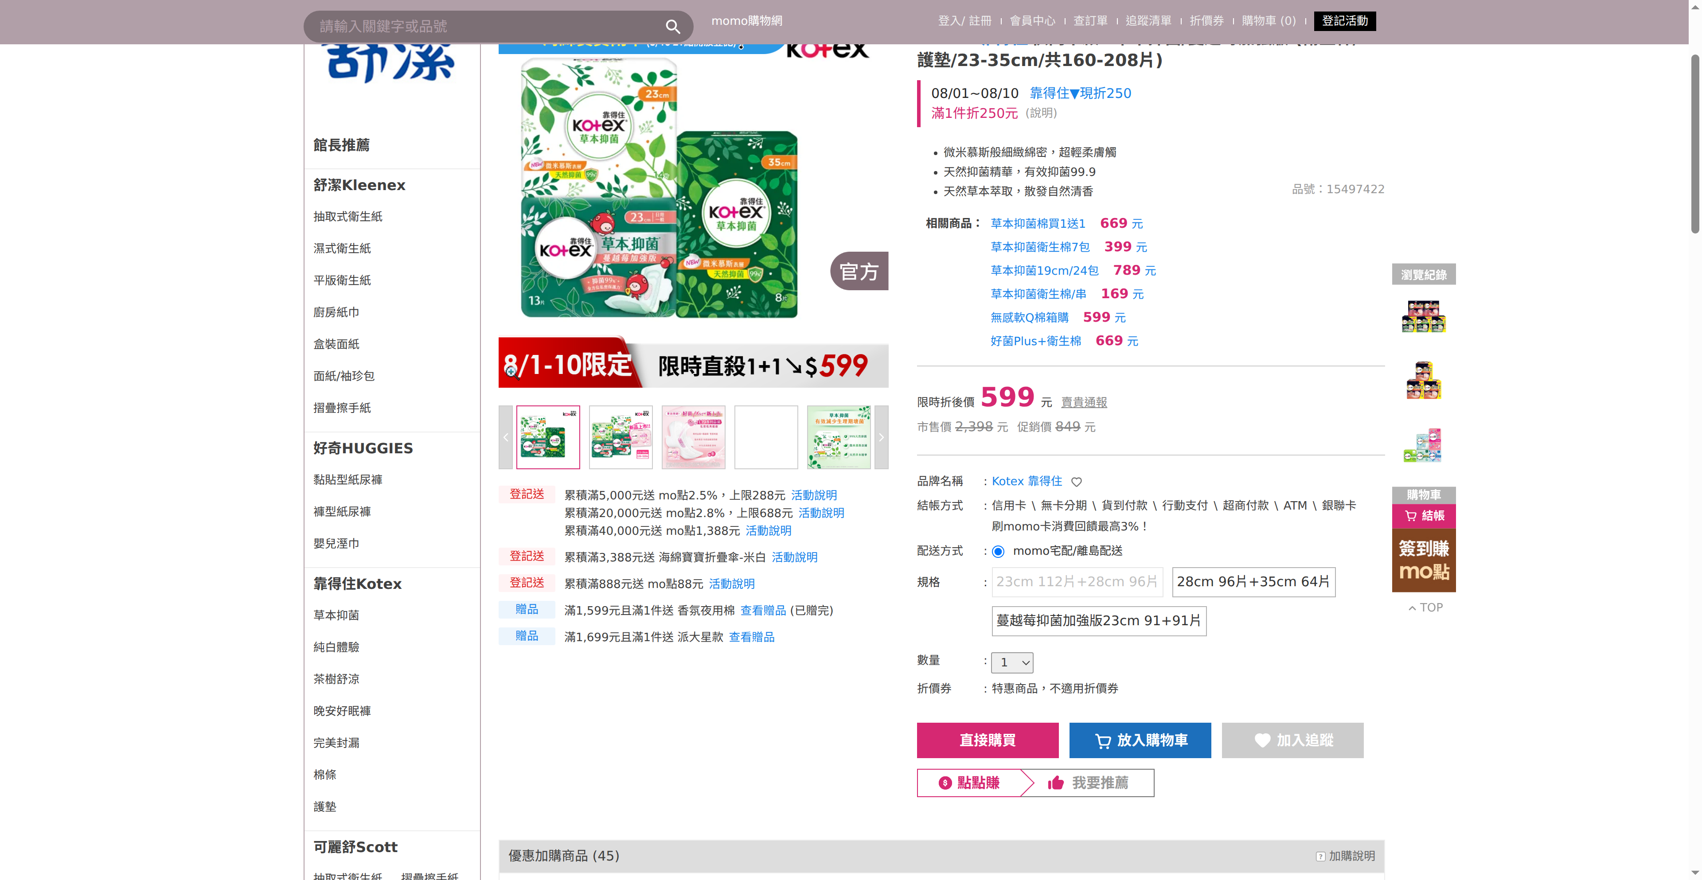The image size is (1702, 880).
Task: Open related product 草本抑菌衛生棉/串
Action: click(1038, 294)
